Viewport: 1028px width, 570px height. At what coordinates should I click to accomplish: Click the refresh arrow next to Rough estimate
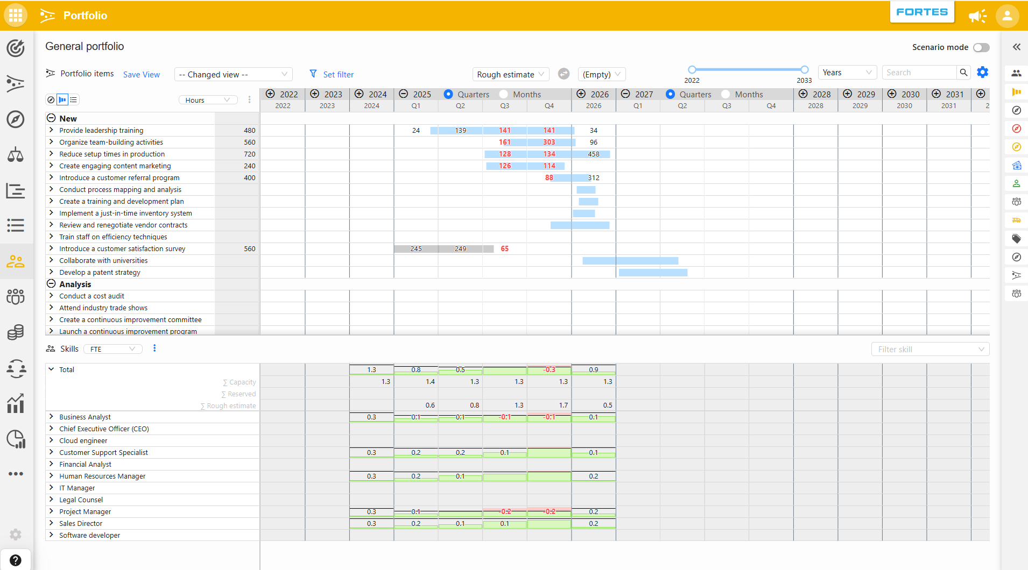tap(564, 74)
